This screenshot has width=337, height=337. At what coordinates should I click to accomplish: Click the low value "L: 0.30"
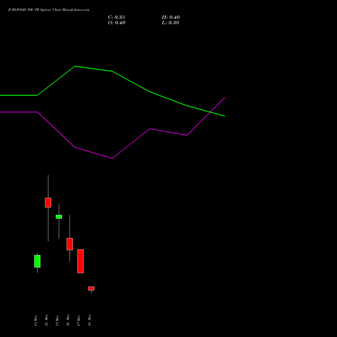[171, 23]
